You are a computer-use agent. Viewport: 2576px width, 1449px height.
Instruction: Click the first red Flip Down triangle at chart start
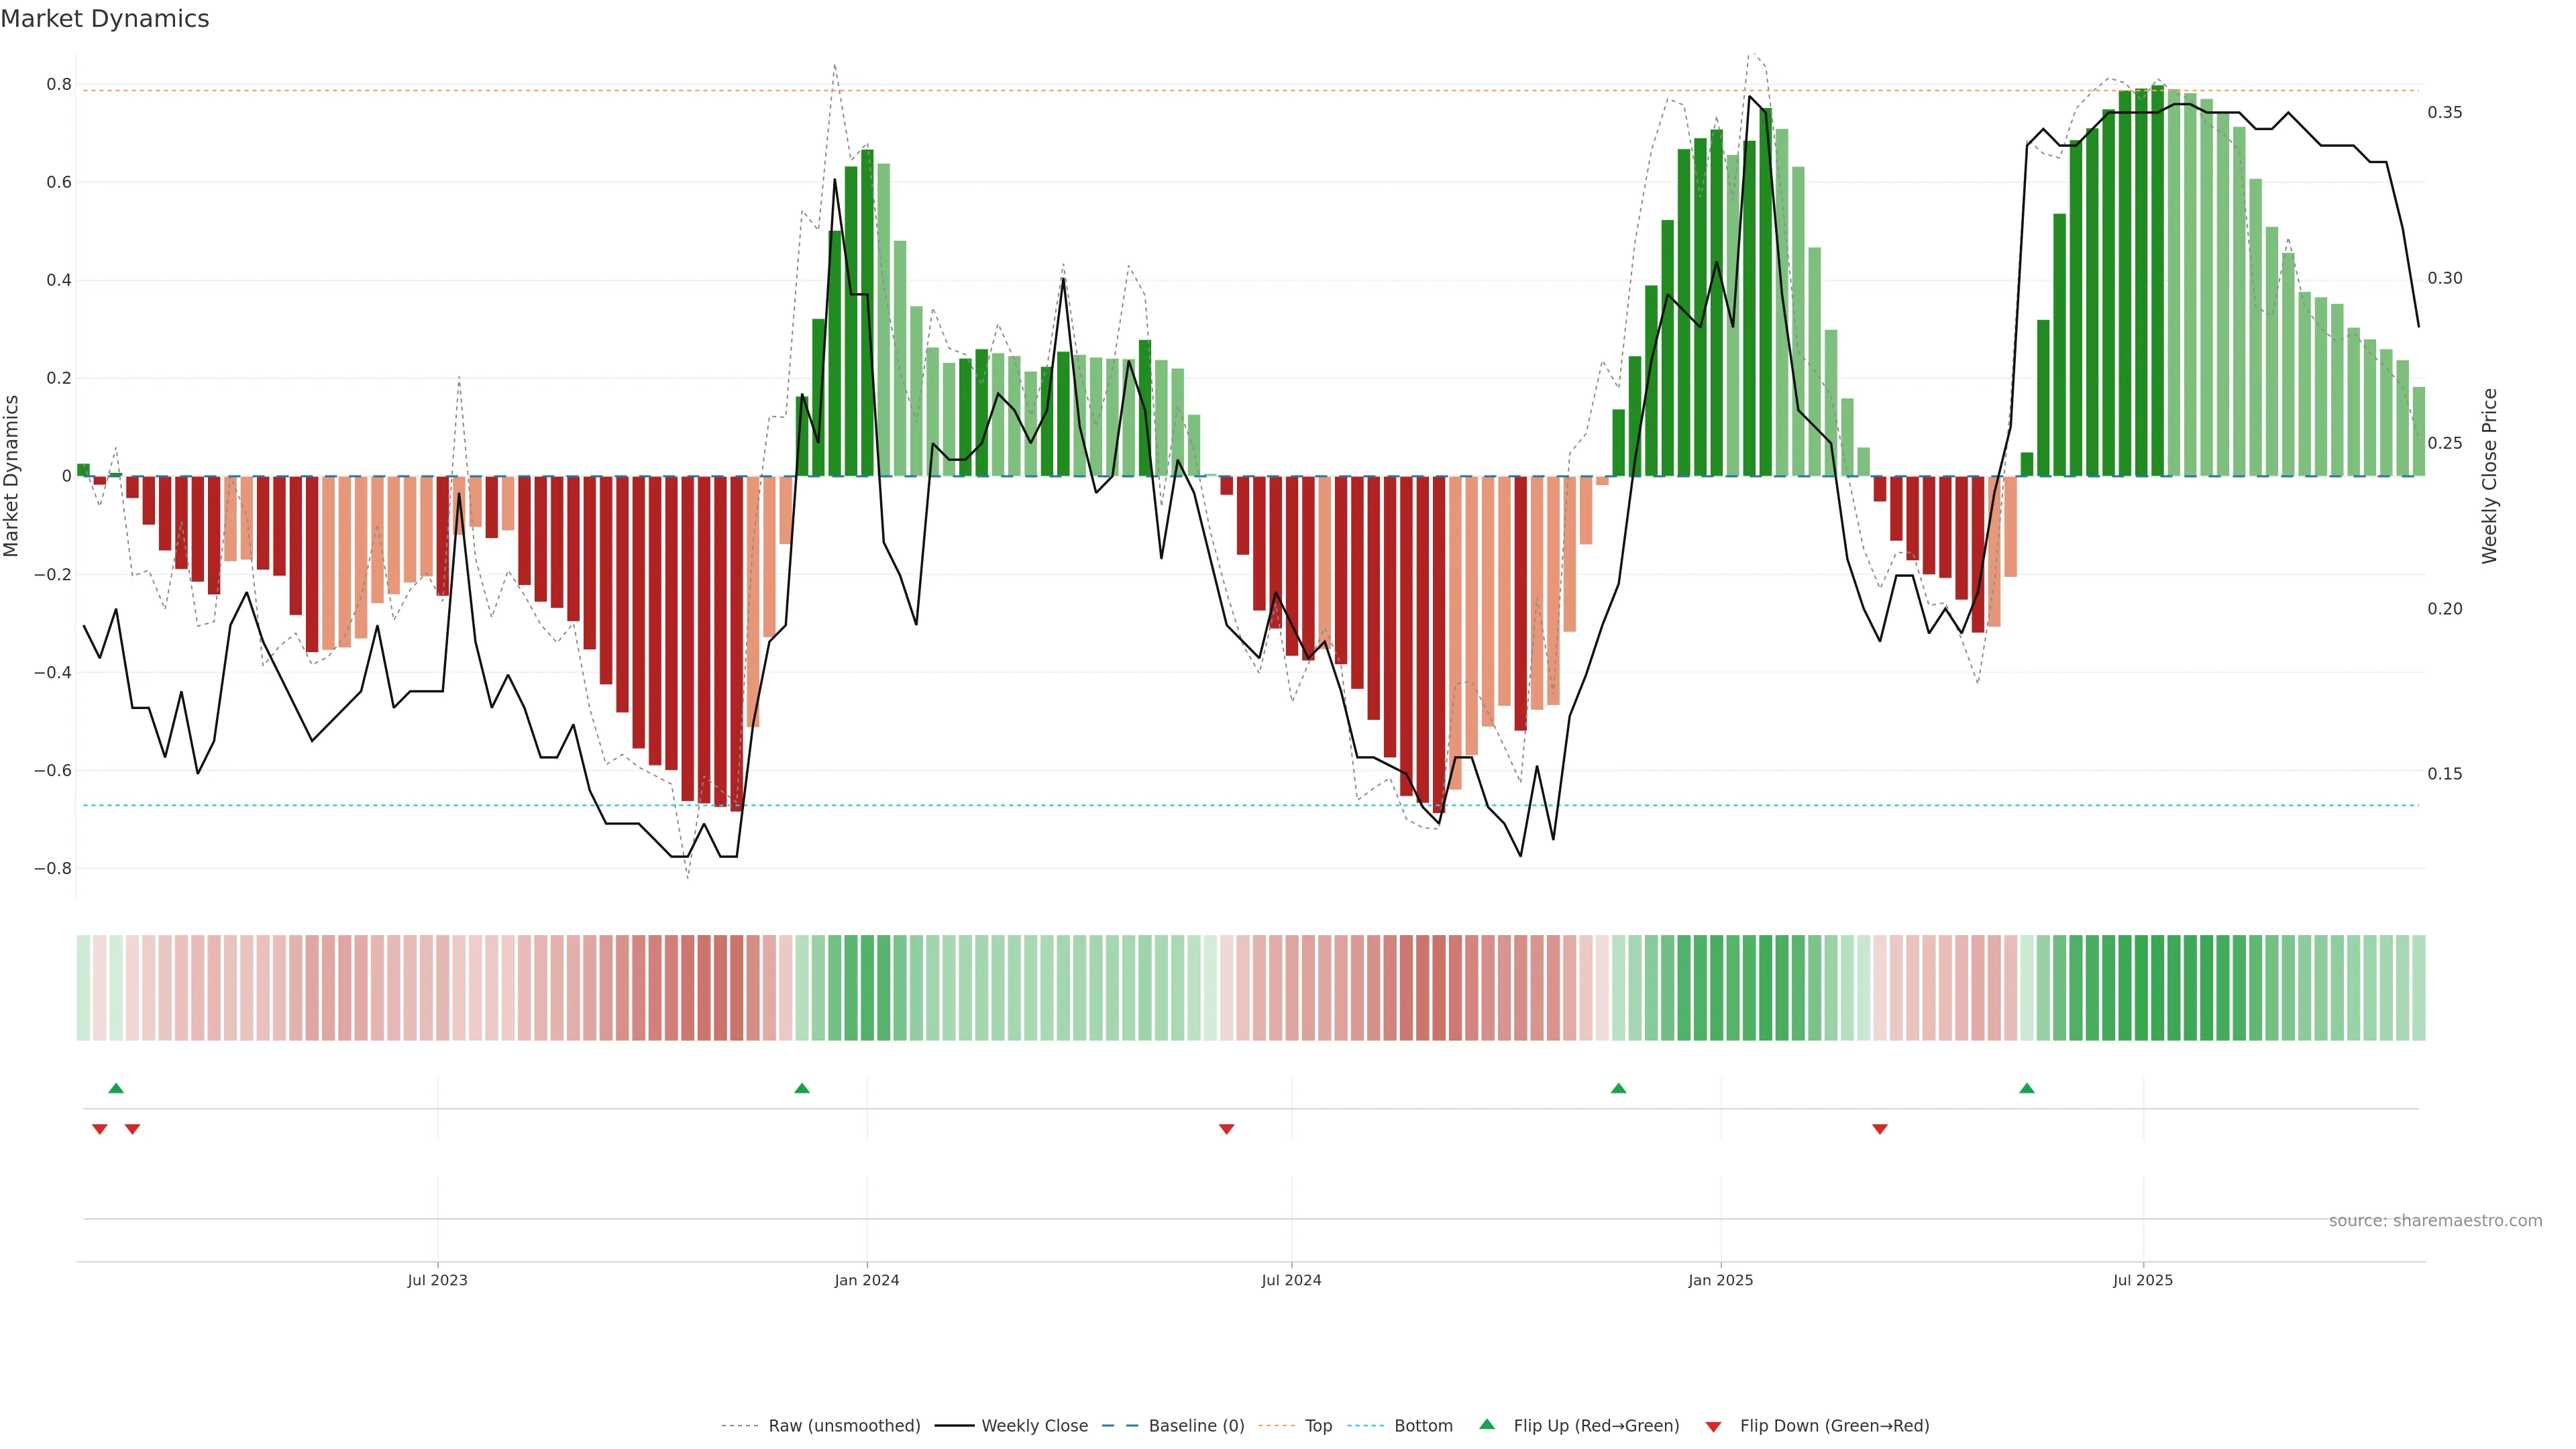(99, 1129)
